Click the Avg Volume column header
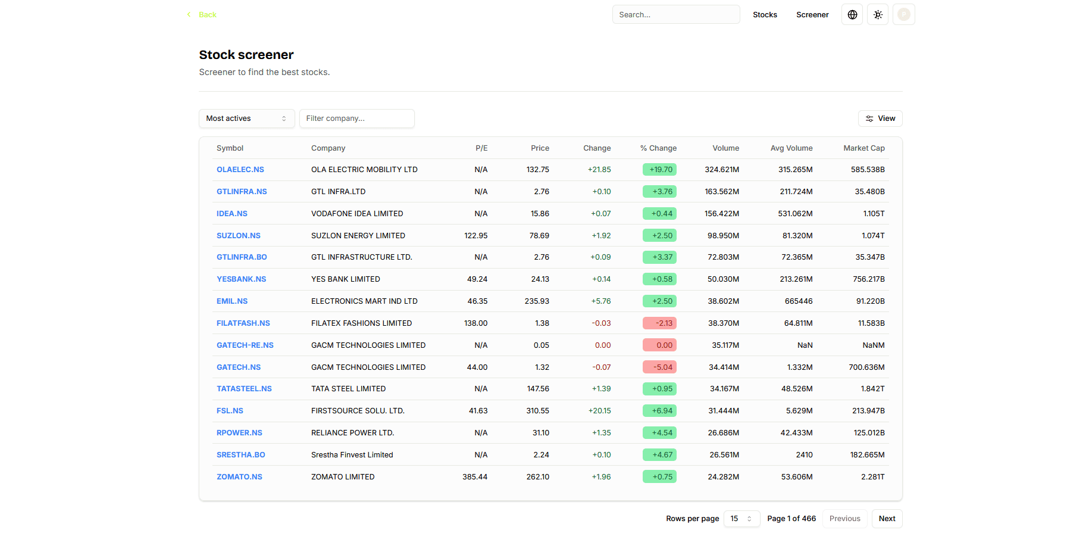The image size is (1067, 536). pyautogui.click(x=791, y=148)
